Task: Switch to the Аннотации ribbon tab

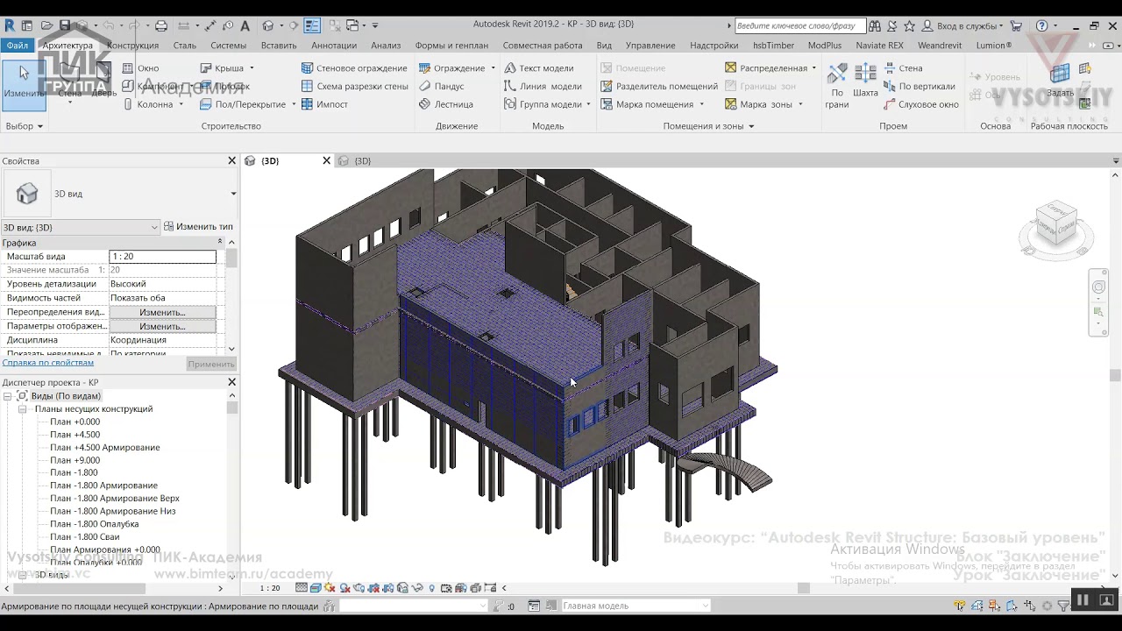Action: [x=334, y=46]
